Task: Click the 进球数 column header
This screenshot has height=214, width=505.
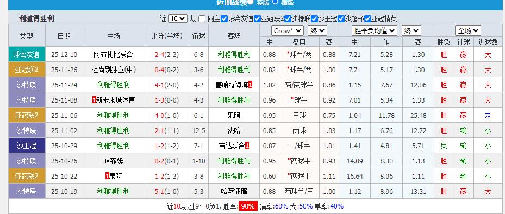Action: point(488,42)
